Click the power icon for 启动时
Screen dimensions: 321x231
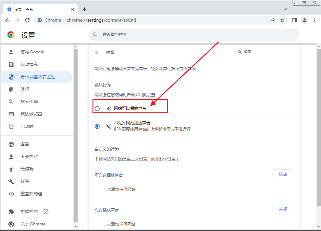11,127
